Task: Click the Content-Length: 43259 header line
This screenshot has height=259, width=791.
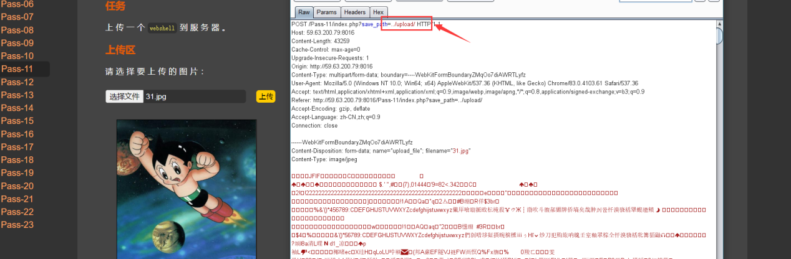Action: pyautogui.click(x=321, y=40)
